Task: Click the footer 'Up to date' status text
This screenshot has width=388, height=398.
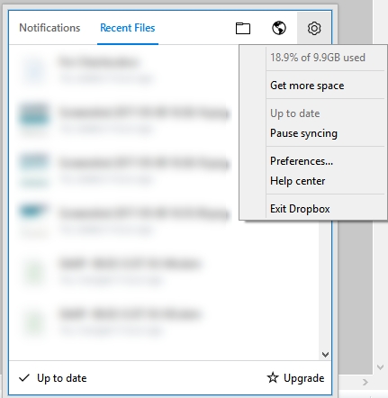Action: [62, 378]
